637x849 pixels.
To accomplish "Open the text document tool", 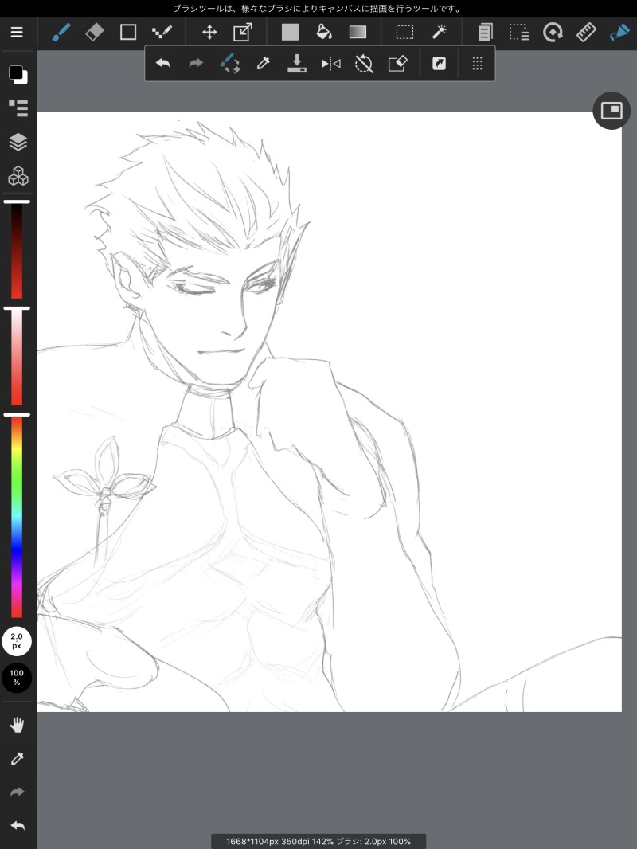I will click(x=486, y=33).
